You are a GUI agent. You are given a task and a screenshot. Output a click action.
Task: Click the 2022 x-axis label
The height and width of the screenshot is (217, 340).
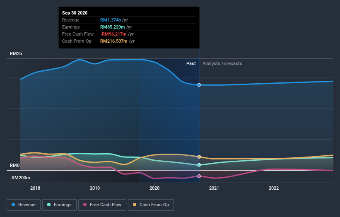pyautogui.click(x=274, y=188)
